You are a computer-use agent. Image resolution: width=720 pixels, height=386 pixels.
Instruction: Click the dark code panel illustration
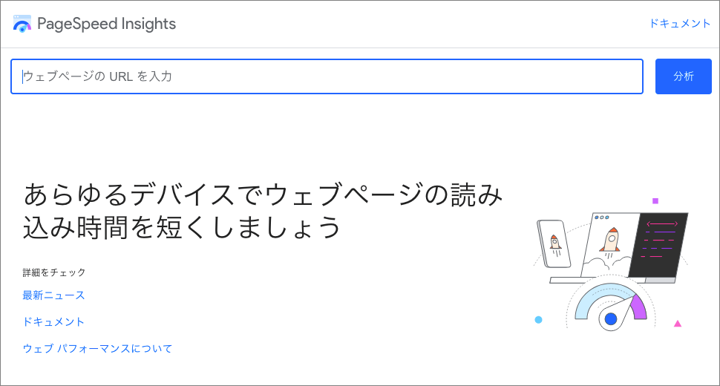(658, 245)
